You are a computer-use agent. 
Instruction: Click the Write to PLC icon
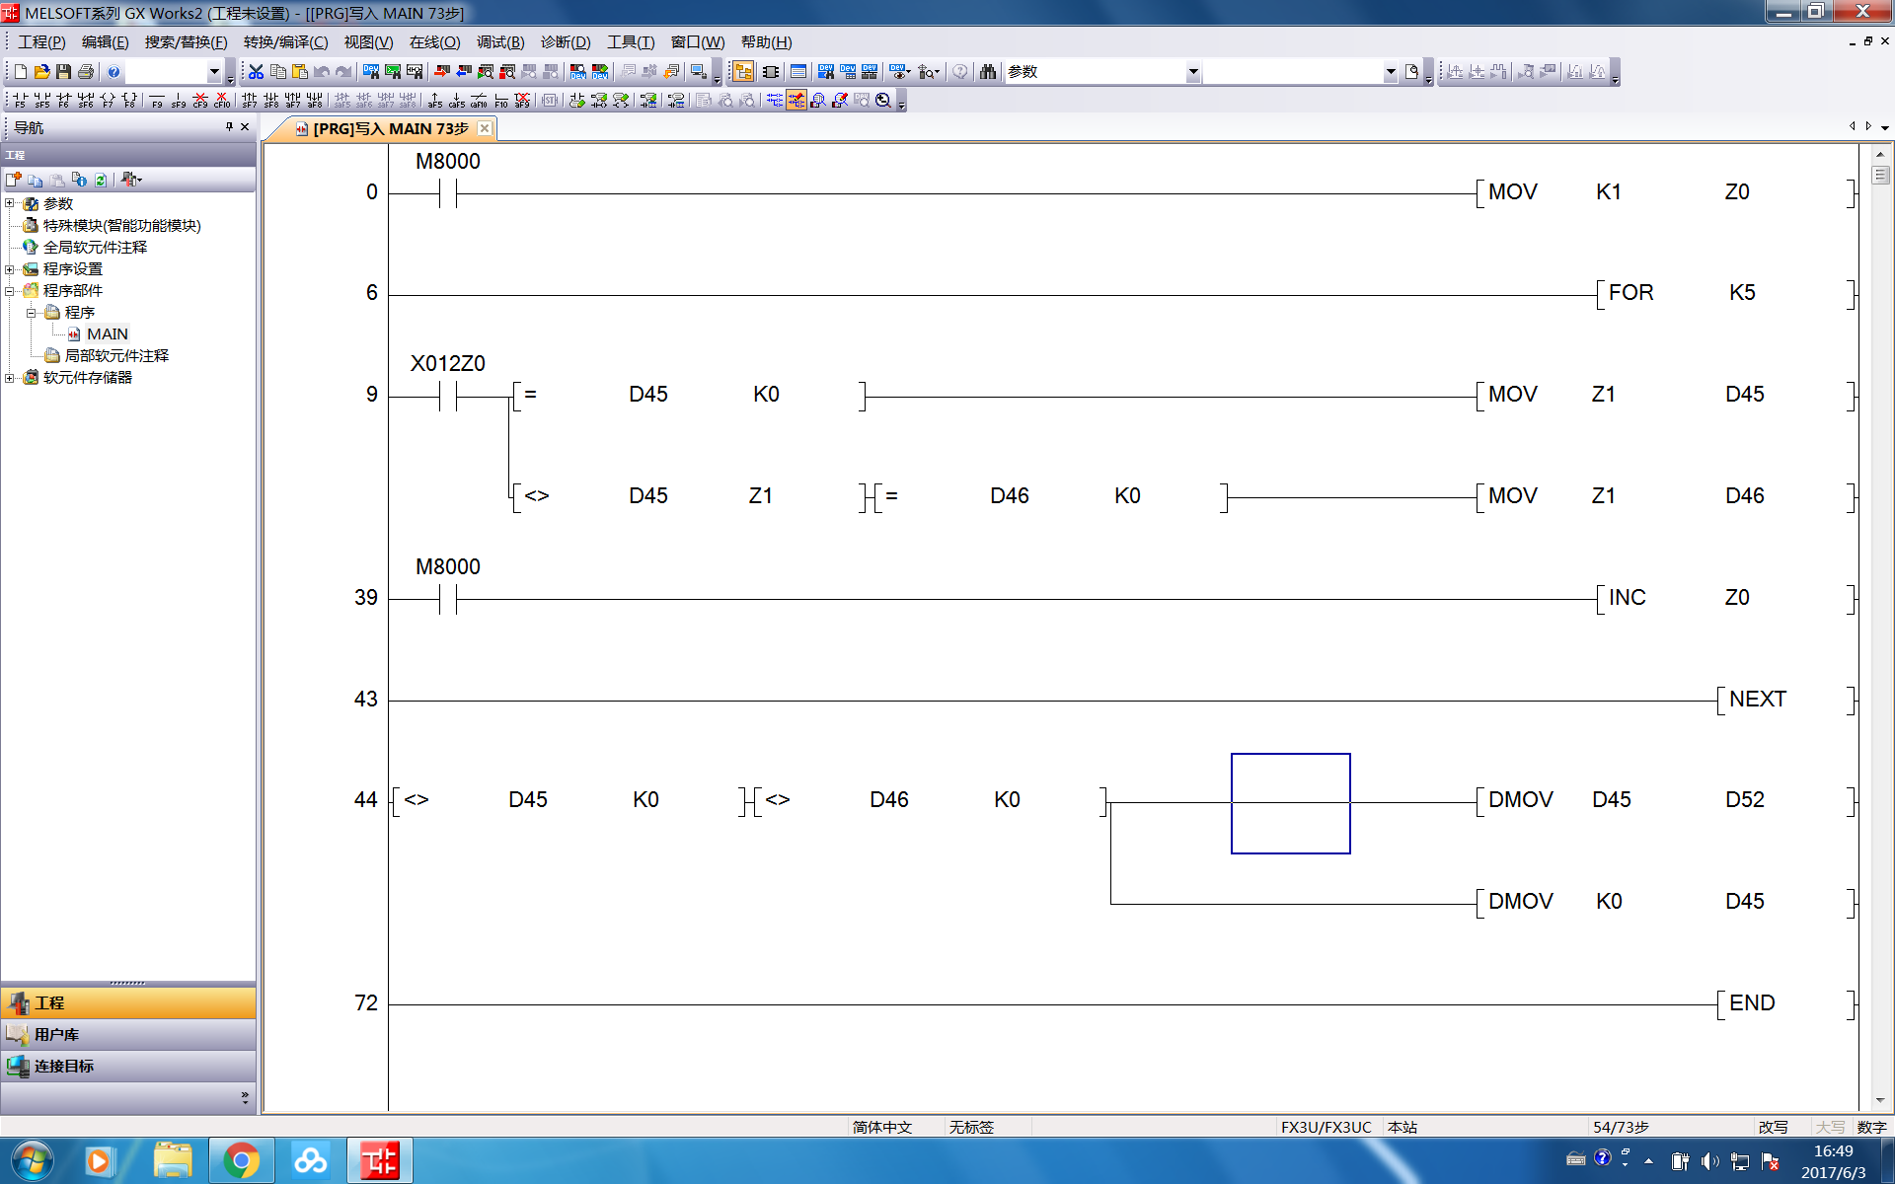coord(441,72)
